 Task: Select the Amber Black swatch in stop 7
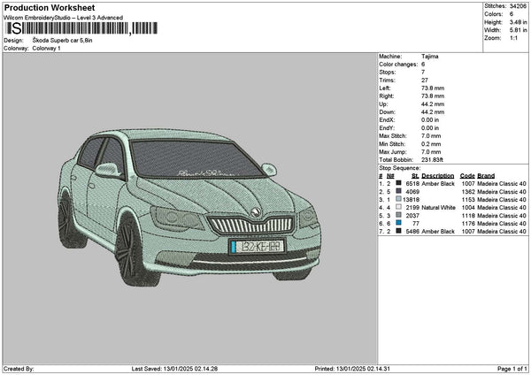(x=398, y=231)
